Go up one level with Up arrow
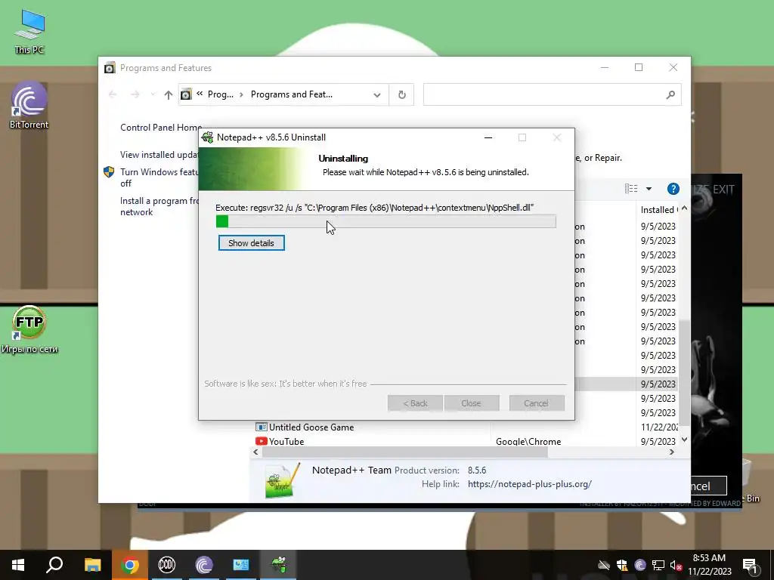Viewport: 774px width, 580px height. [169, 94]
